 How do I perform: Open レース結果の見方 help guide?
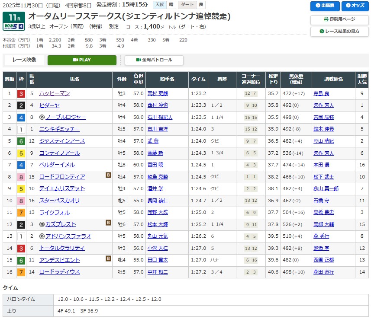coord(339,32)
